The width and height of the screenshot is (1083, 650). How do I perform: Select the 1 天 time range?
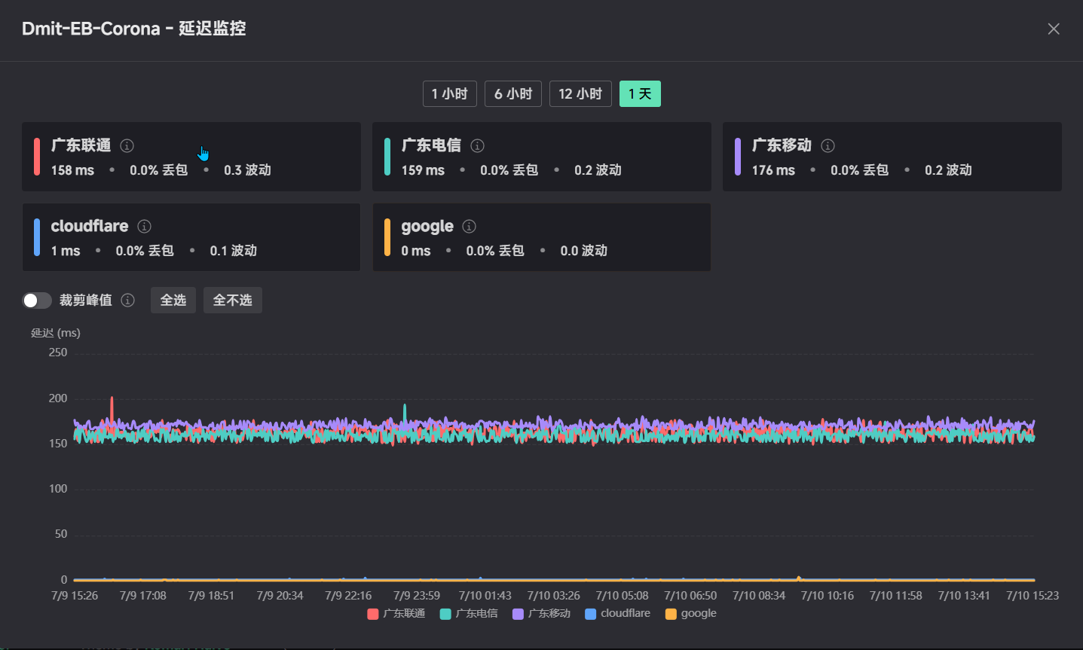(x=640, y=94)
